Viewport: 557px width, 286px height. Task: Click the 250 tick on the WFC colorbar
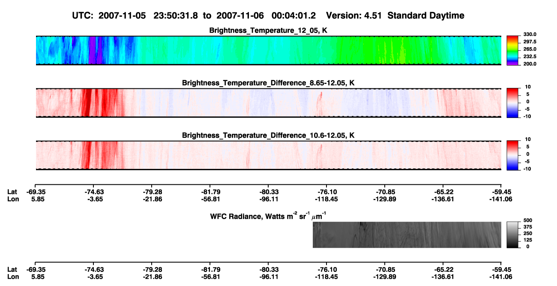[528, 233]
